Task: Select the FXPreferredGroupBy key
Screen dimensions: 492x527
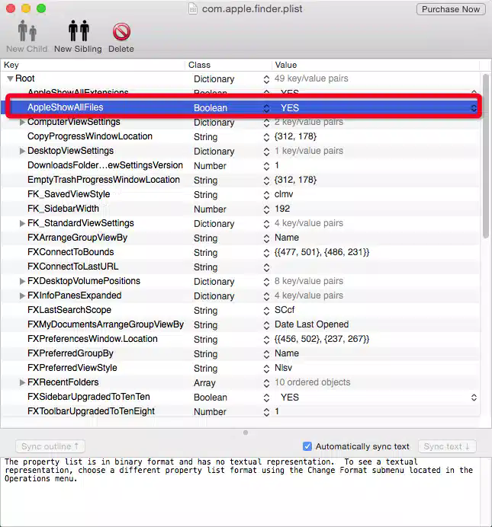Action: [70, 353]
